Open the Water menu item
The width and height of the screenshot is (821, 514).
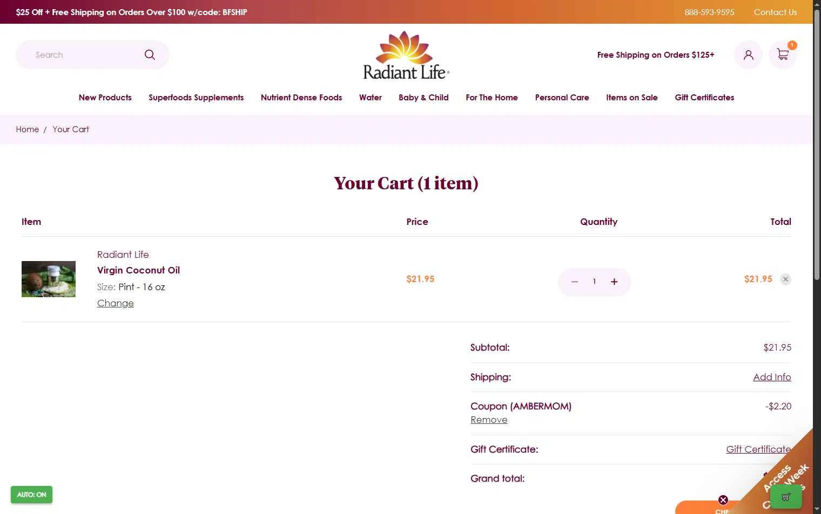(x=371, y=98)
